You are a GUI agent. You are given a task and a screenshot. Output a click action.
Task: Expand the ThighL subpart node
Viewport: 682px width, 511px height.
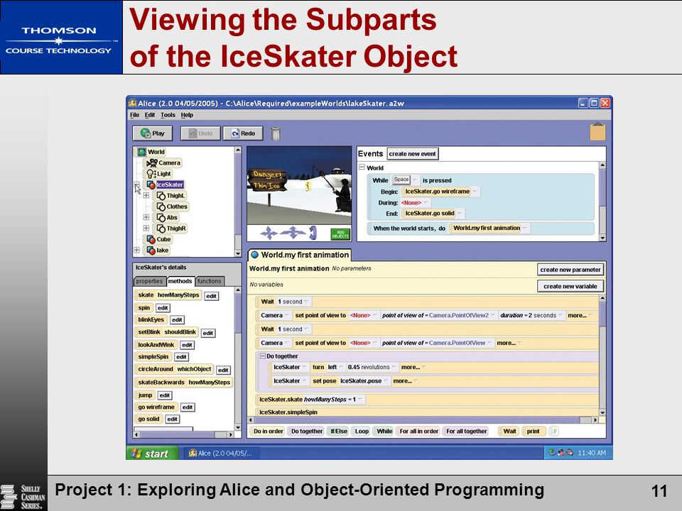146,196
